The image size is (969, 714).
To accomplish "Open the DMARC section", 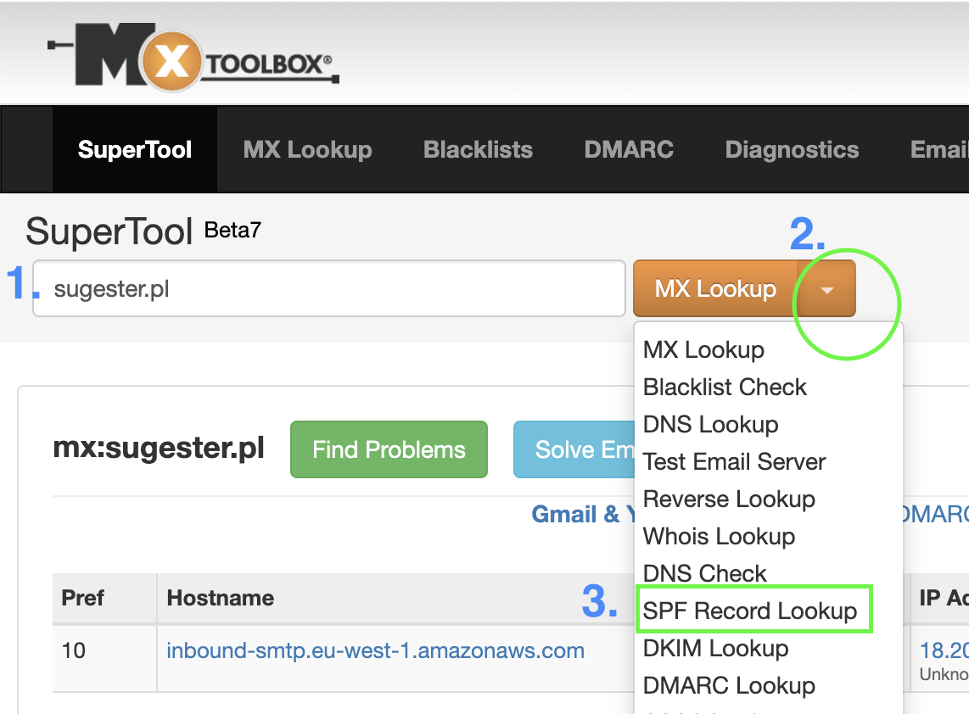I will [629, 149].
